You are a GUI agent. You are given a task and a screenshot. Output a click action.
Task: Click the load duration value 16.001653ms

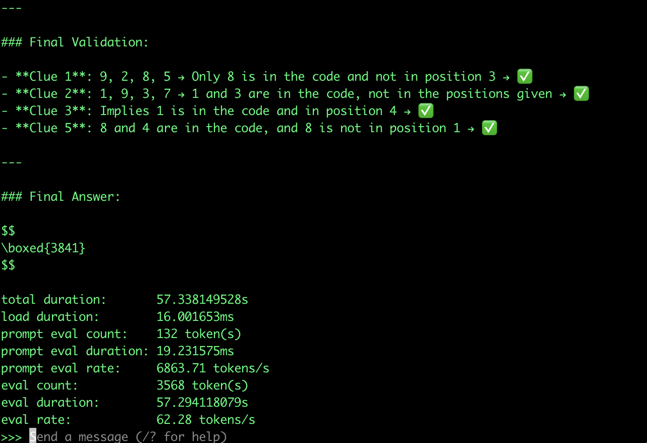pos(195,317)
